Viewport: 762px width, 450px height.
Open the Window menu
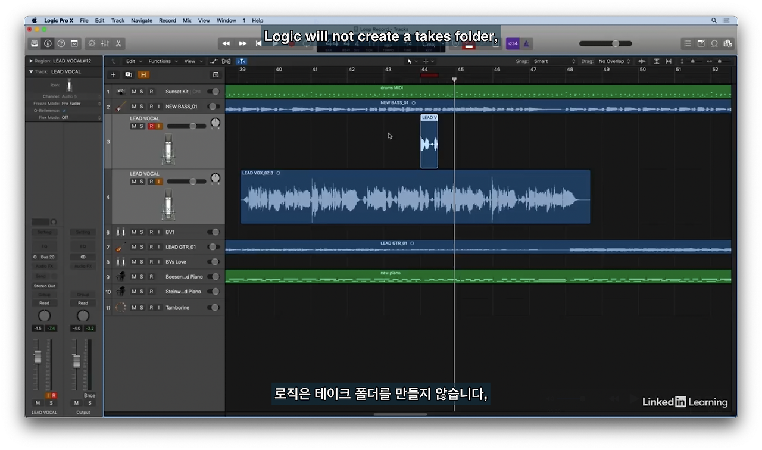226,20
